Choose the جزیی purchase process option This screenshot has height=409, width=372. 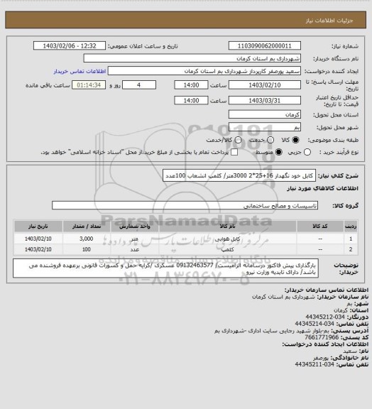307,152
